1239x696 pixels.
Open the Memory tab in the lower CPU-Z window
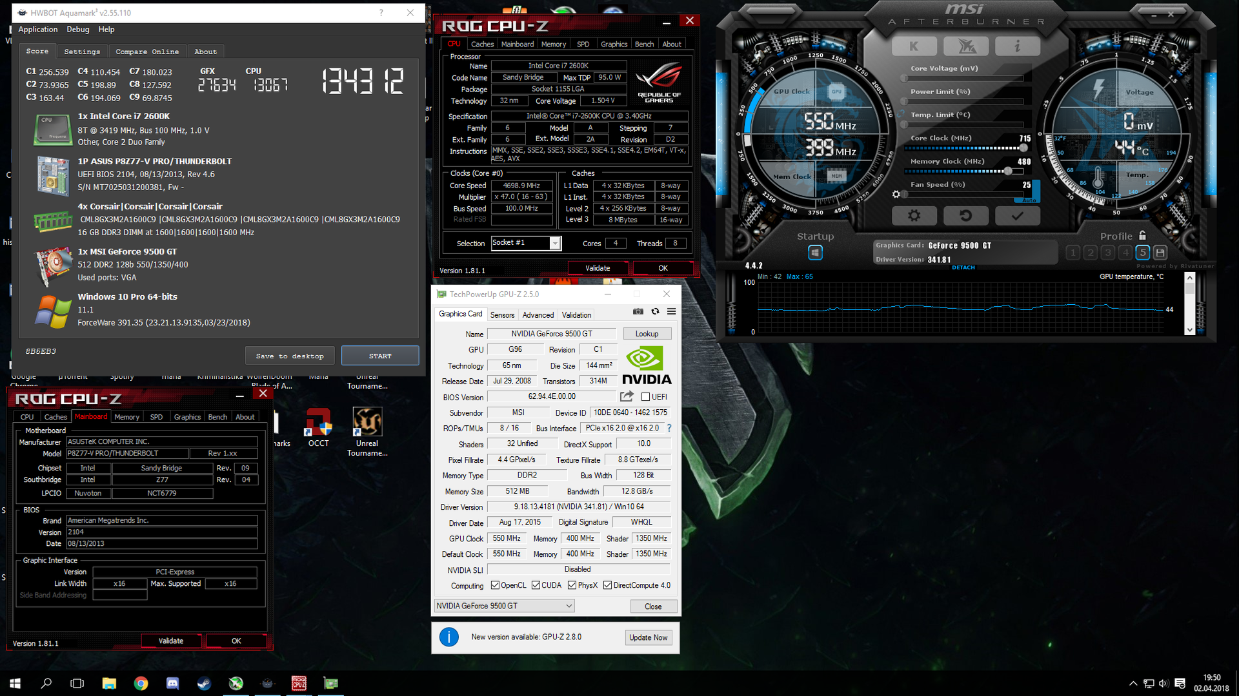click(126, 417)
